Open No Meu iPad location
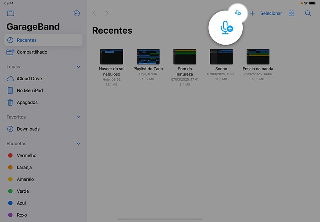Image resolution: width=320 pixels, height=222 pixels. pos(43,90)
